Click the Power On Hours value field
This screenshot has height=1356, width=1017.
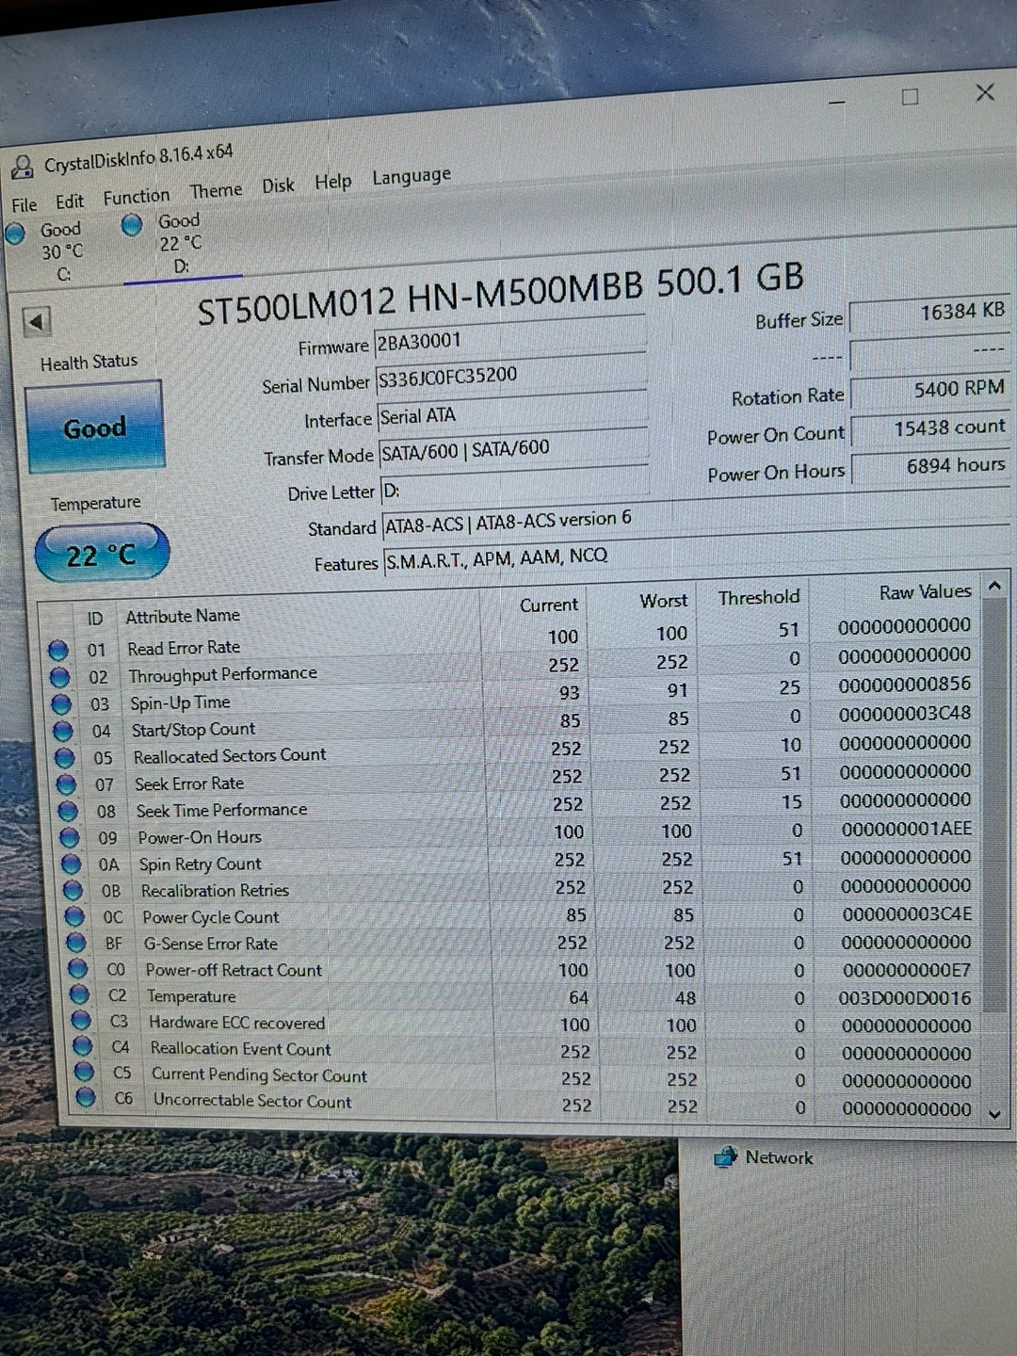pyautogui.click(x=930, y=466)
